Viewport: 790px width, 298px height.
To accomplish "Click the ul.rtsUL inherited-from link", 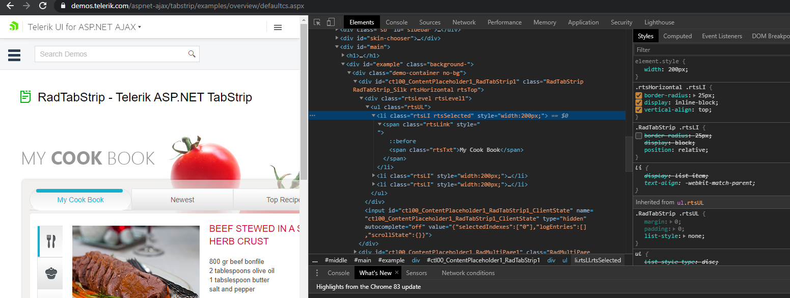I will pyautogui.click(x=690, y=203).
